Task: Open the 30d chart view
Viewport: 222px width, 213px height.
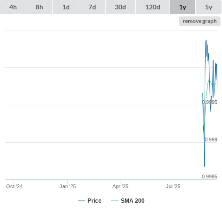Action: pos(120,7)
